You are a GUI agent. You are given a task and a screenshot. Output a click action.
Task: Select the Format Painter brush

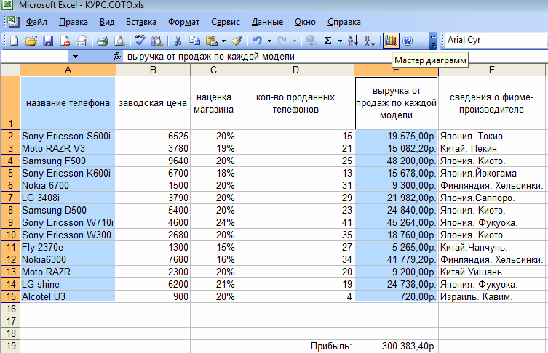tap(237, 41)
